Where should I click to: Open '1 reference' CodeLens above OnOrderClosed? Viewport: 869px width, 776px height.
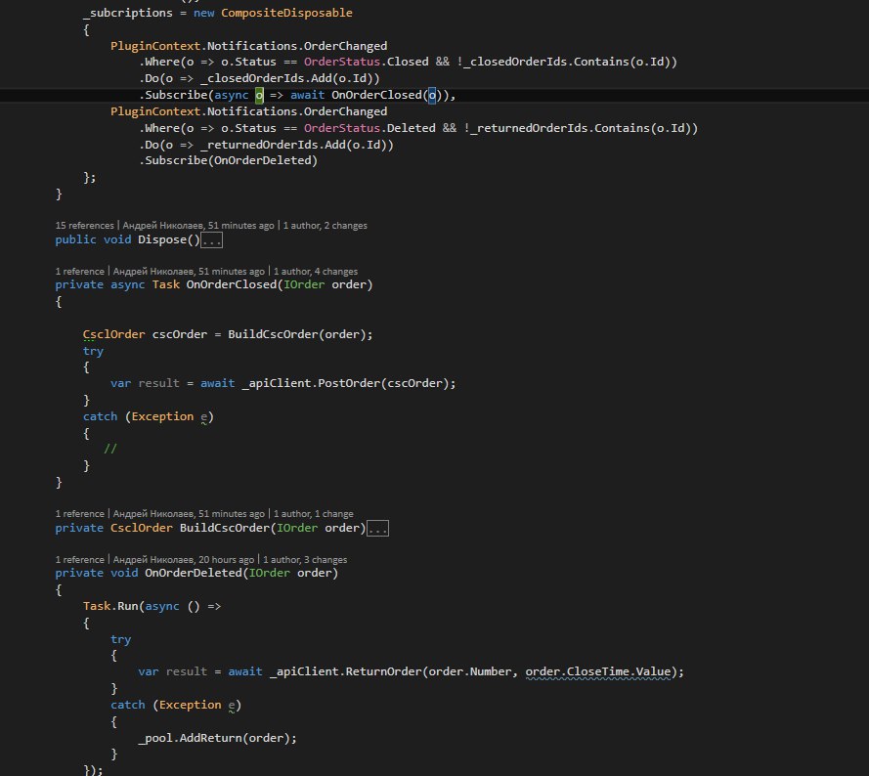tap(80, 272)
